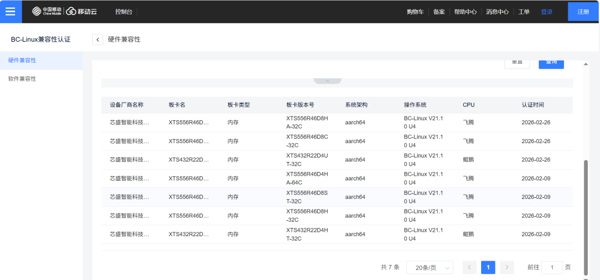Click the China Mobile cloud logo
This screenshot has width=600, height=280.
point(64,12)
